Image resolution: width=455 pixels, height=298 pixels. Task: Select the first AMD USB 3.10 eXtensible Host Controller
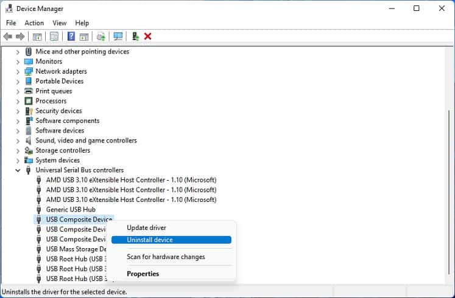click(x=131, y=180)
